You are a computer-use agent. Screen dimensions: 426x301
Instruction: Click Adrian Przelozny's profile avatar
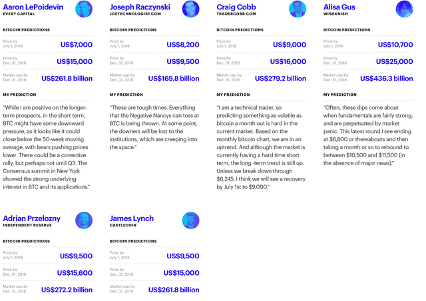pos(84,220)
